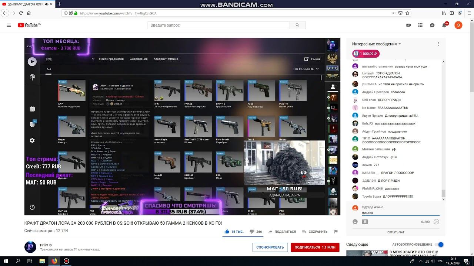
Task: Click chat author 'Toyota Supra'
Action: click(x=371, y=197)
